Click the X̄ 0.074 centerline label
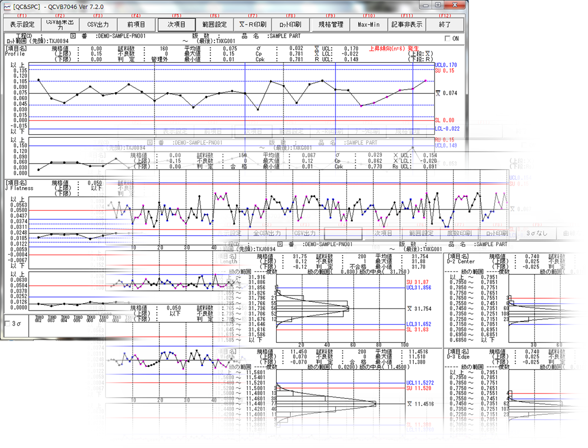The image size is (588, 448). [x=446, y=93]
